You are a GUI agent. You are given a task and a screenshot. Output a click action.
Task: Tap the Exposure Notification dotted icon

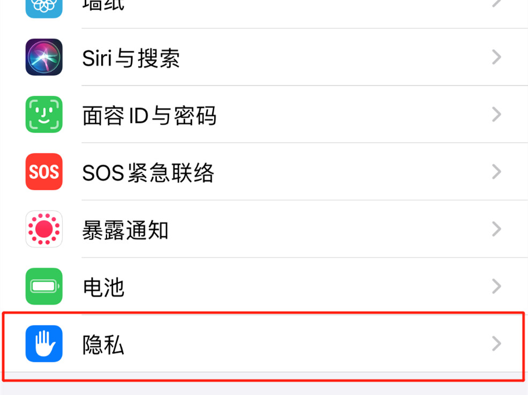click(x=44, y=229)
